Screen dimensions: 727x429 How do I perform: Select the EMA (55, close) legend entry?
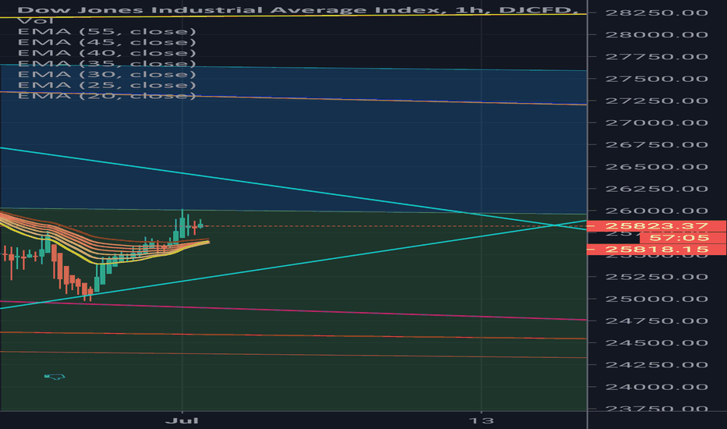(107, 31)
